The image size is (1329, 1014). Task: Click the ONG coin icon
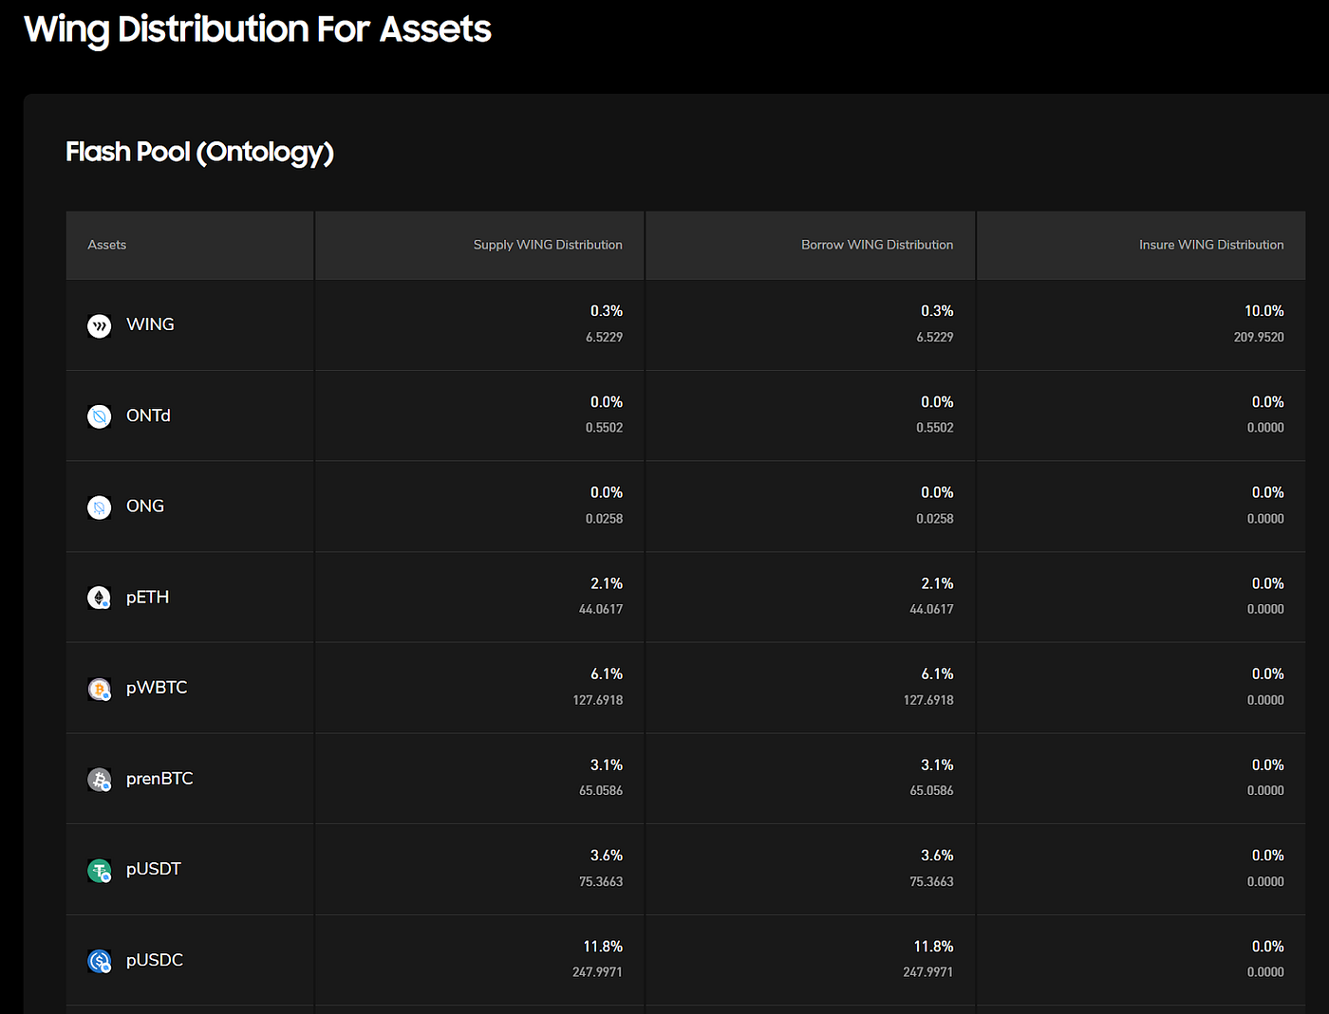(99, 507)
